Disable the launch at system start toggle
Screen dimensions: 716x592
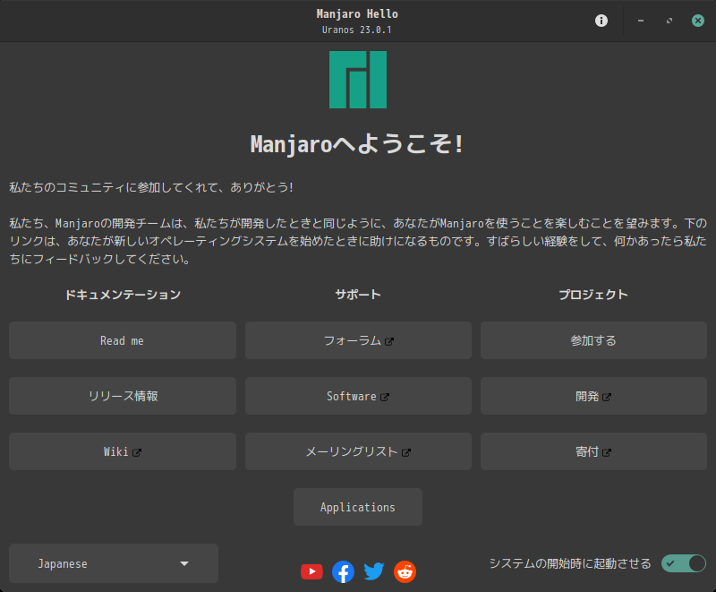[x=684, y=563]
